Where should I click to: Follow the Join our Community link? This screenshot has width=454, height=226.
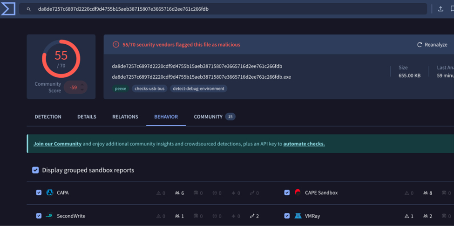coord(57,144)
